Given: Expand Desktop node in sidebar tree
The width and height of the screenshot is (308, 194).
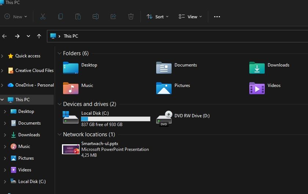Looking at the screenshot, I should pyautogui.click(x=5, y=111).
